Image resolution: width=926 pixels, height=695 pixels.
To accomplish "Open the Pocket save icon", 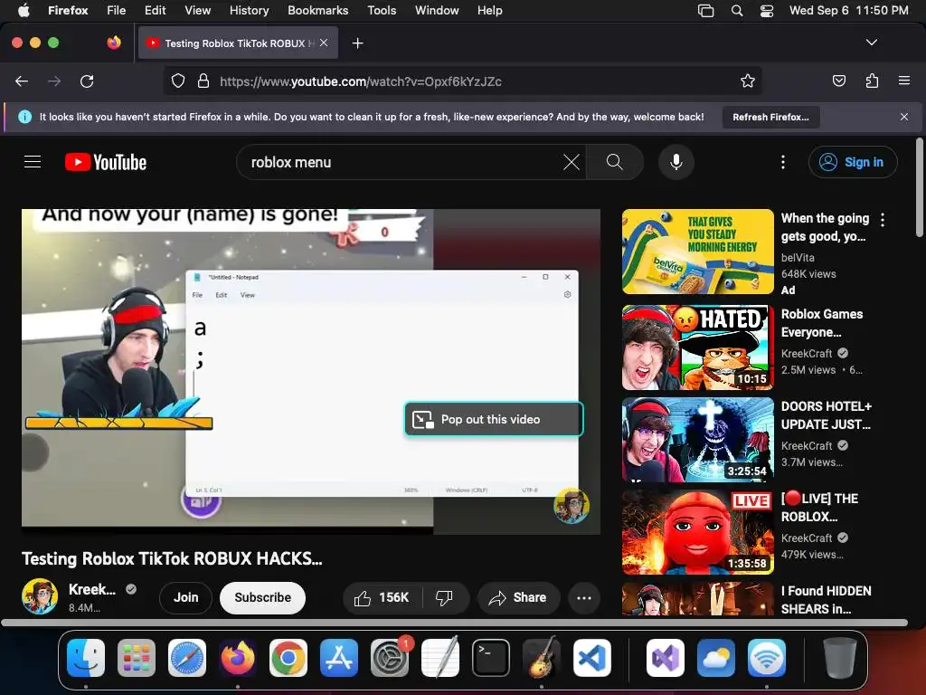I will pyautogui.click(x=838, y=81).
